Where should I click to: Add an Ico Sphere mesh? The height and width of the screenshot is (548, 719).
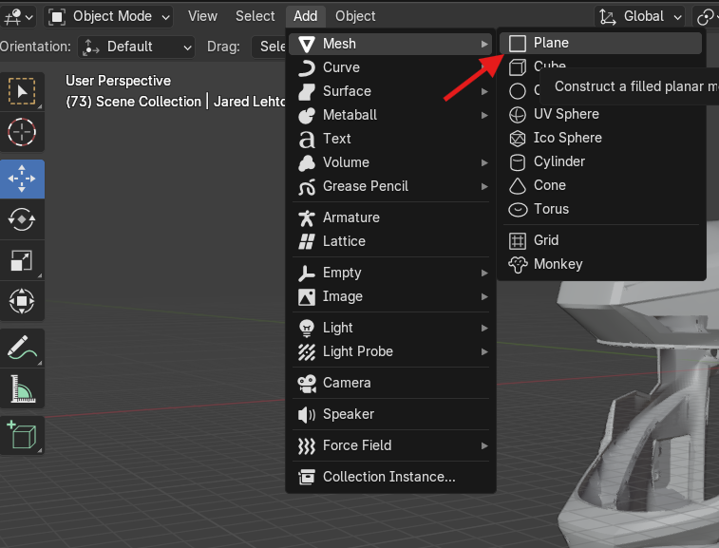click(600, 138)
